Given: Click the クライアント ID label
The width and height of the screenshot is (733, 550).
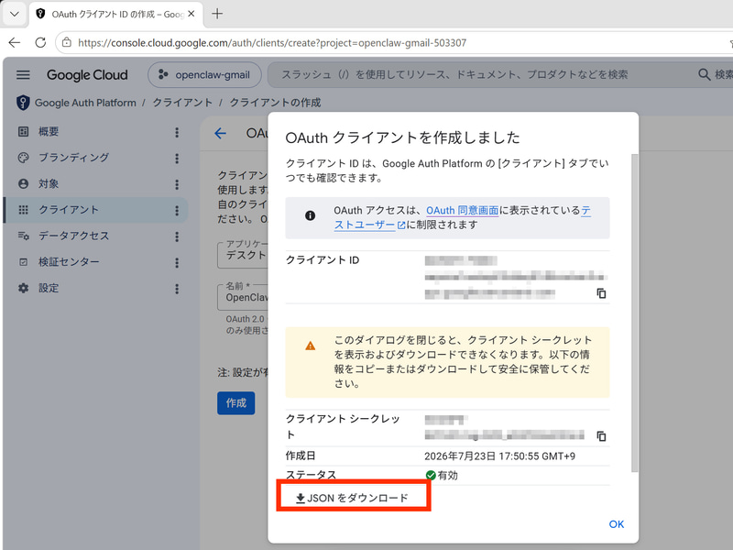Looking at the screenshot, I should coord(323,260).
